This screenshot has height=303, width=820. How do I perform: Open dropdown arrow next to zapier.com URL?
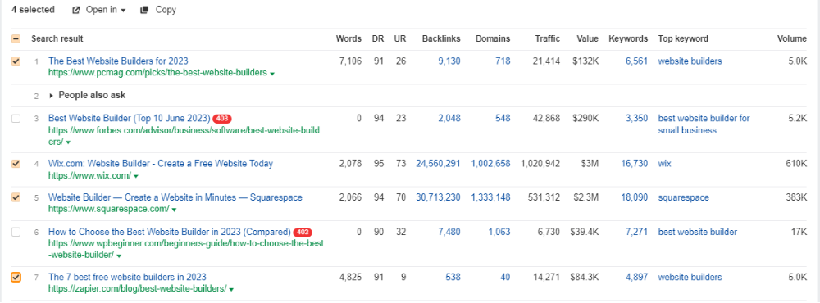click(231, 289)
